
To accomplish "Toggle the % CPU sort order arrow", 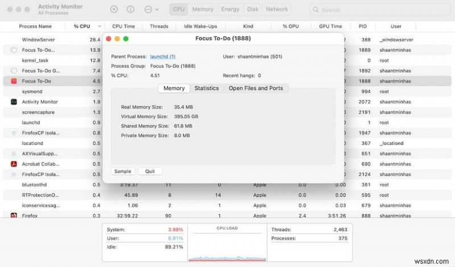I will pos(100,26).
